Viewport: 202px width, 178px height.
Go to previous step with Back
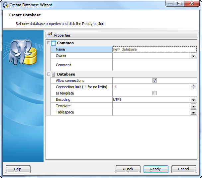(x=128, y=169)
